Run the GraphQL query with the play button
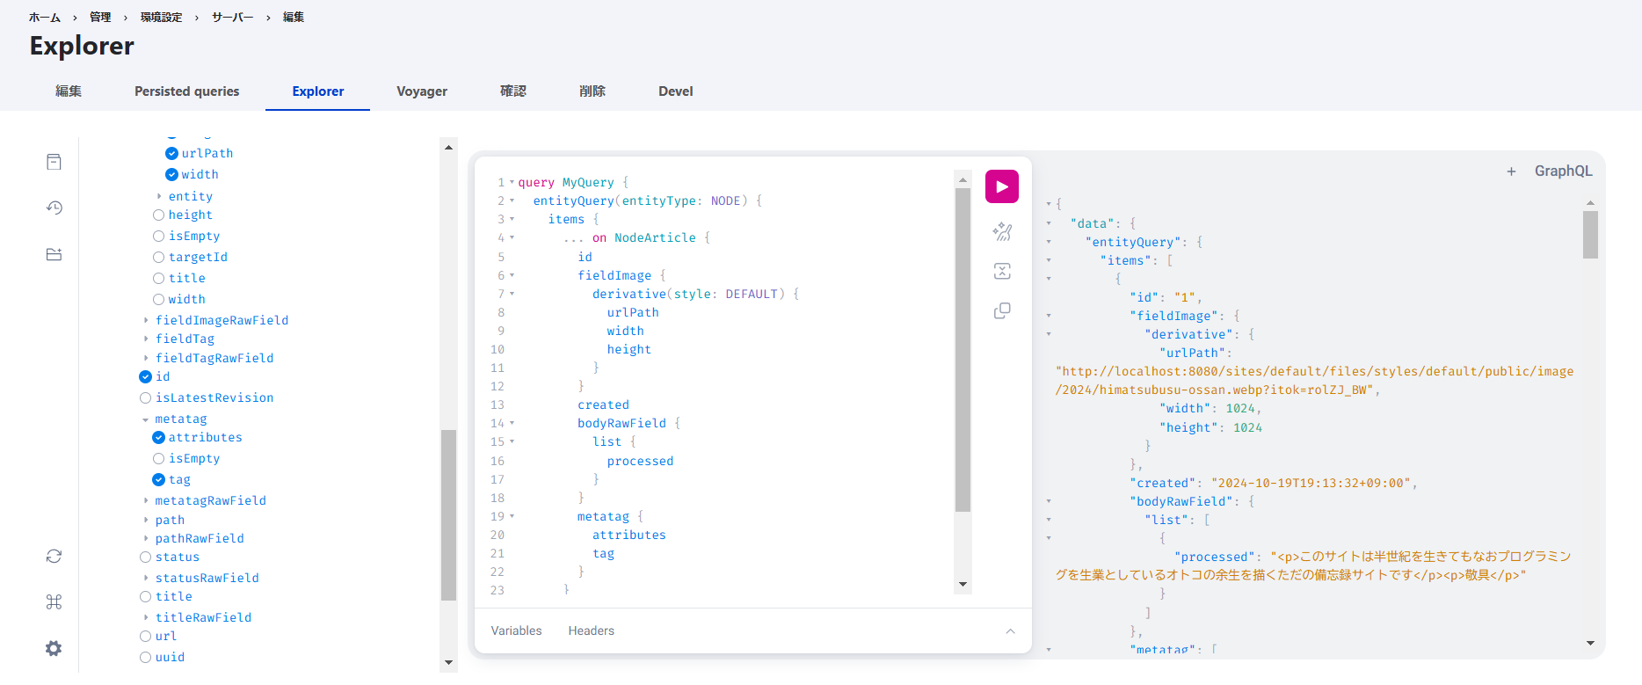This screenshot has width=1642, height=685. [x=1001, y=186]
